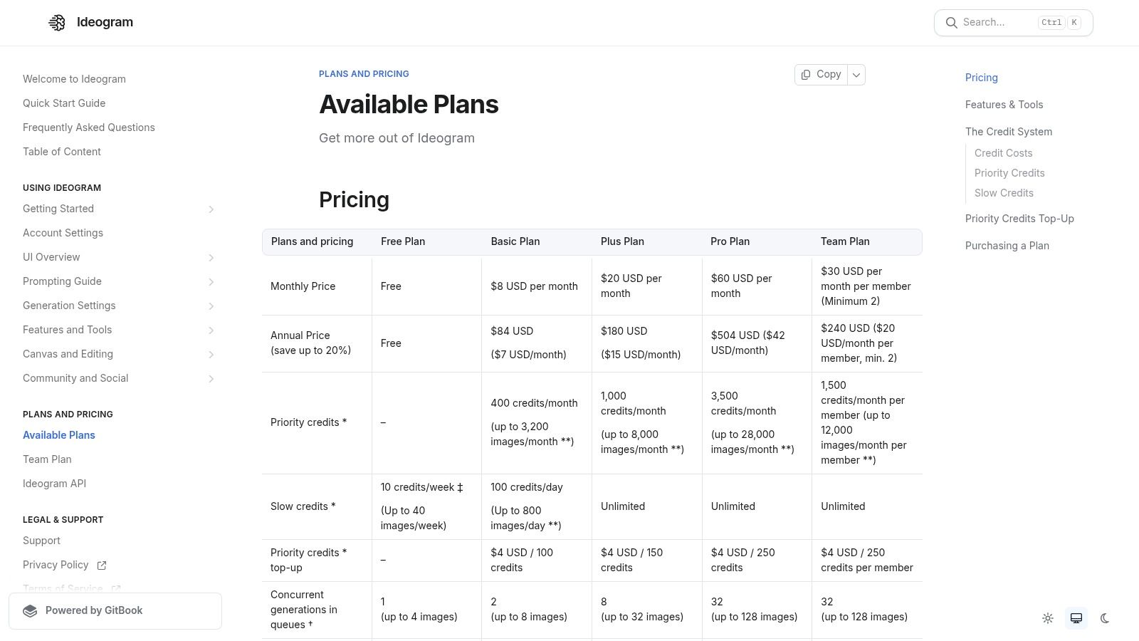Click the search magnifier icon

pos(951,23)
